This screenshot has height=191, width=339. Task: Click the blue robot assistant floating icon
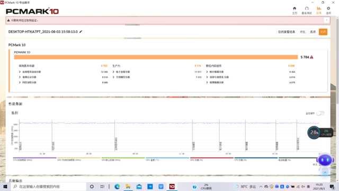(325, 160)
